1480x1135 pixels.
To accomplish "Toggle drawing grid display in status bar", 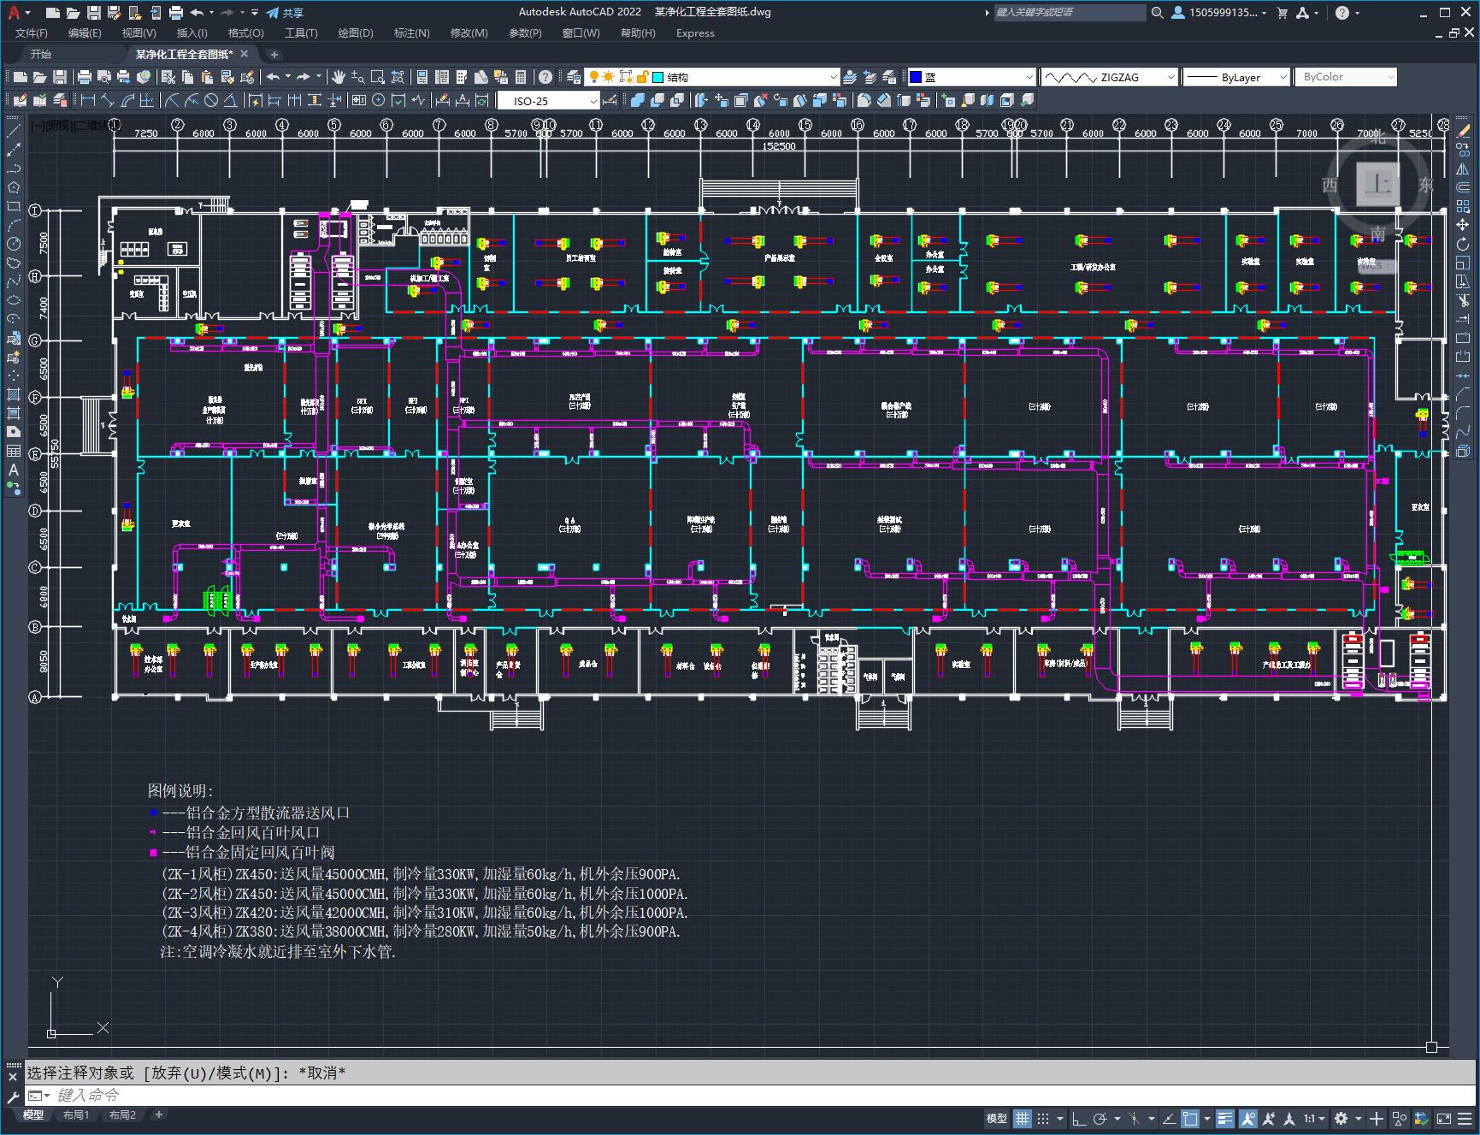I will (1023, 1118).
